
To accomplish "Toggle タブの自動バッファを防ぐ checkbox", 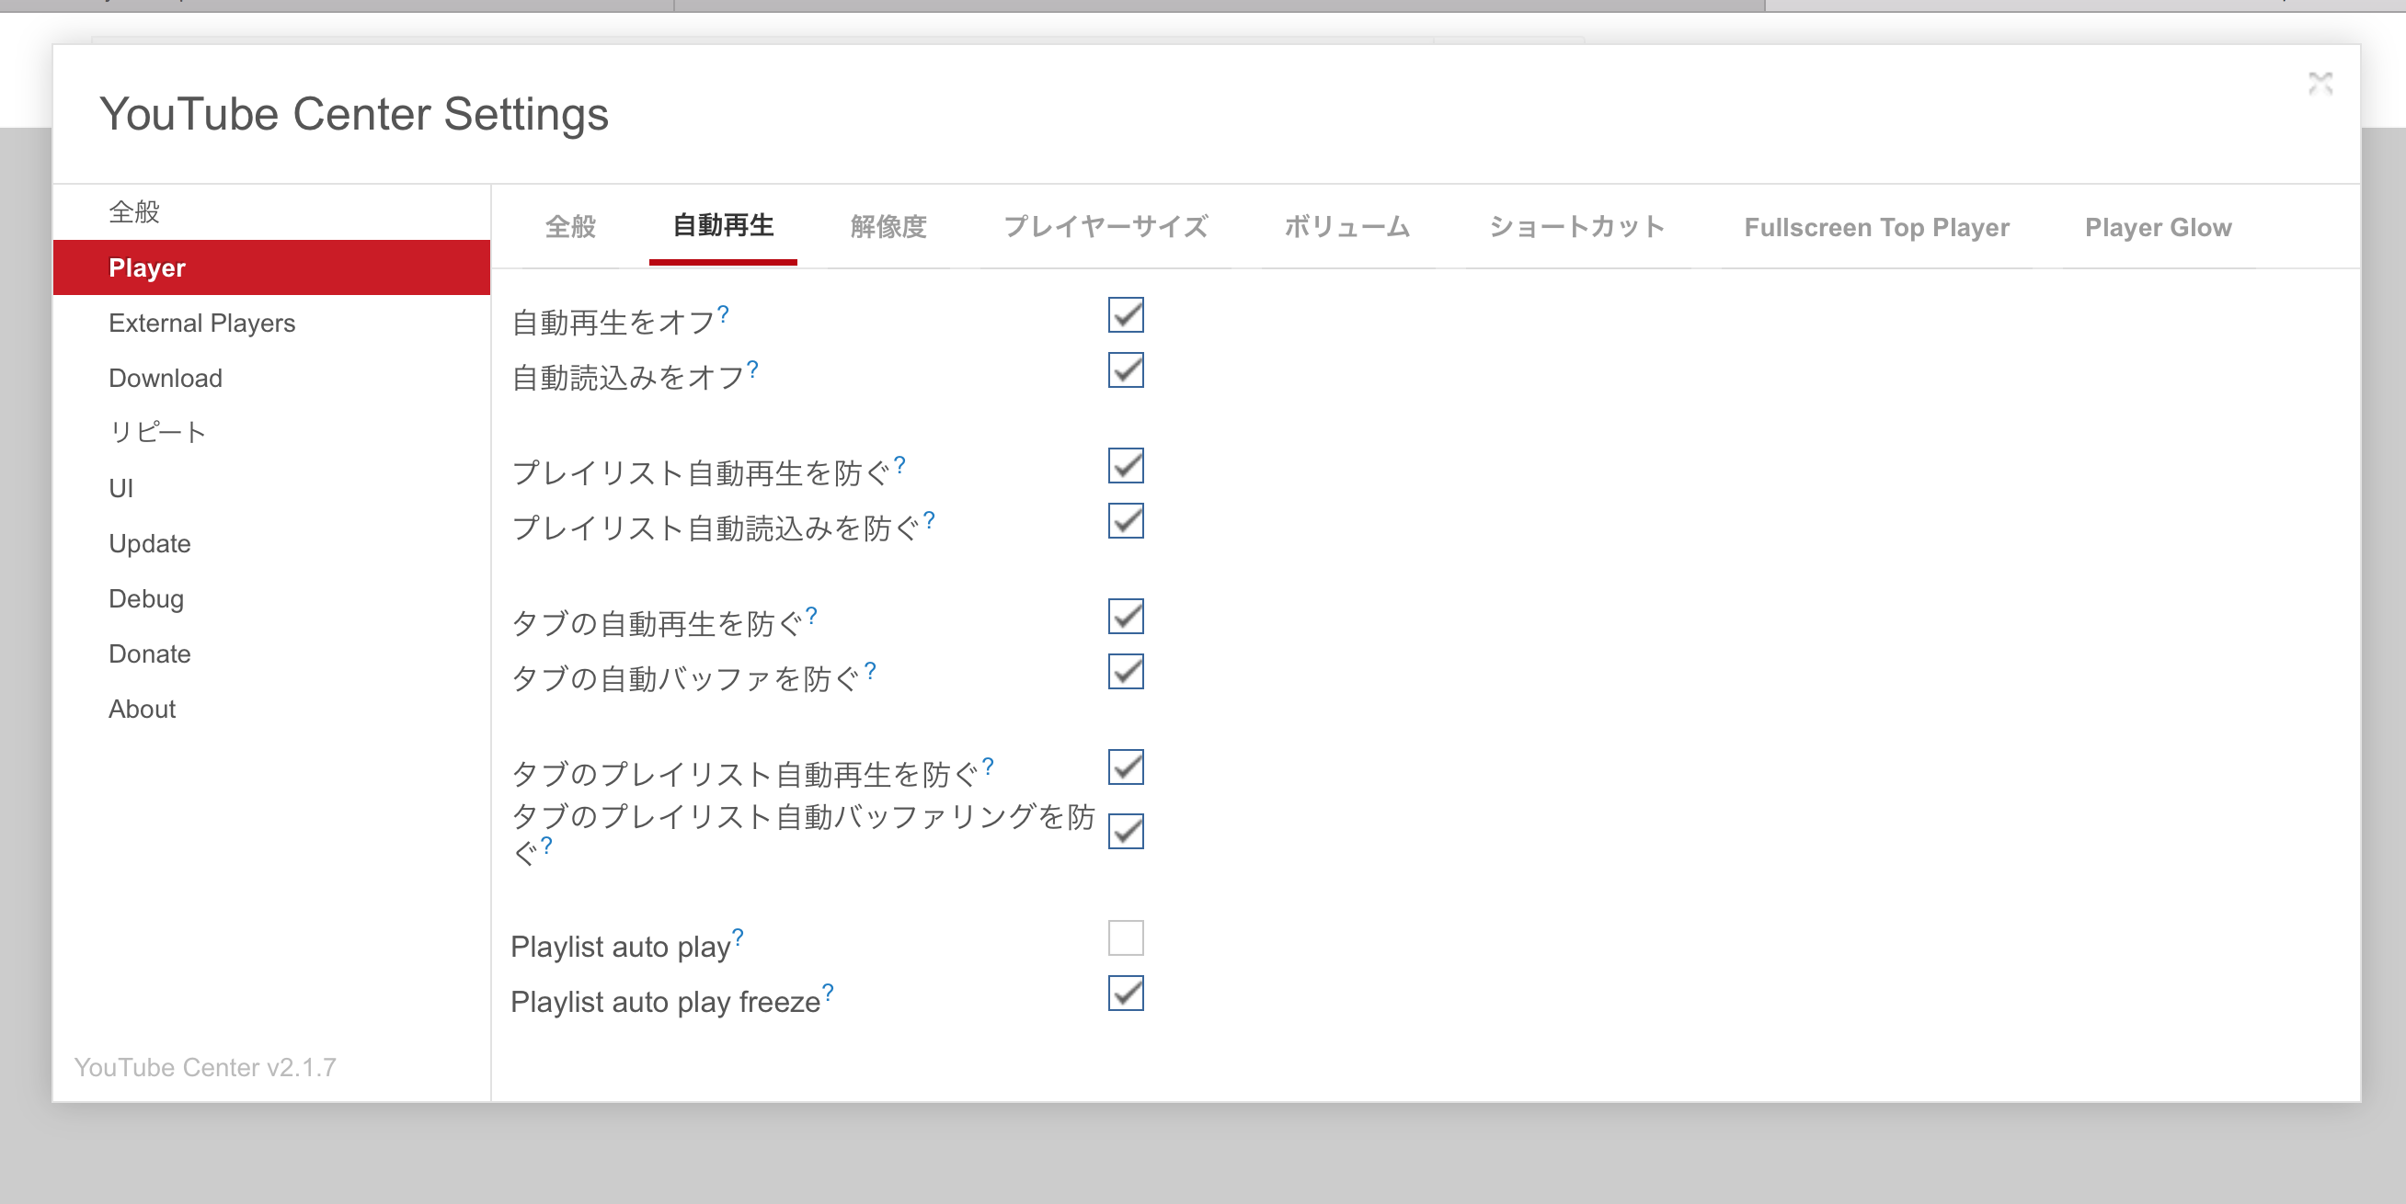I will point(1126,671).
